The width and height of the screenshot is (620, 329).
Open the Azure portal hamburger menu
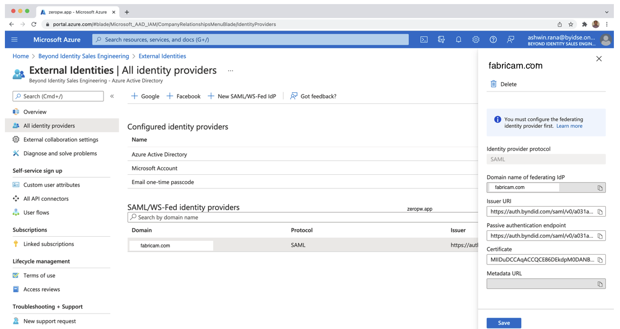coord(14,40)
